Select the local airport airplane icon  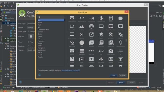pos(101,59)
